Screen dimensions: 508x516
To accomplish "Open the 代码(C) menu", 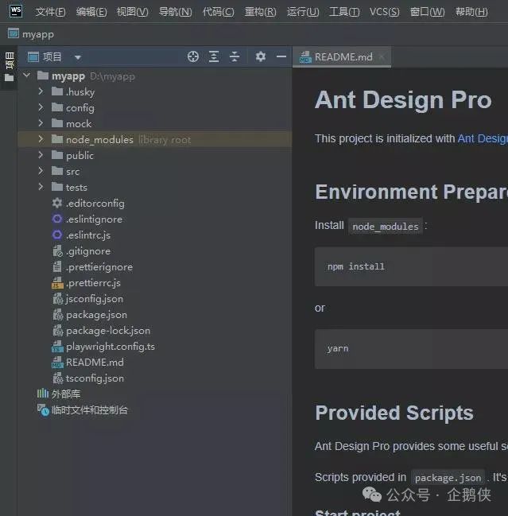I will click(x=219, y=12).
